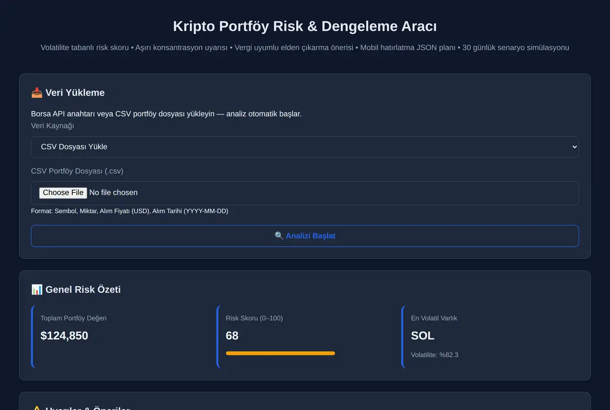Click the SOL most volatile asset
Screen dimensions: 610x410
point(422,336)
